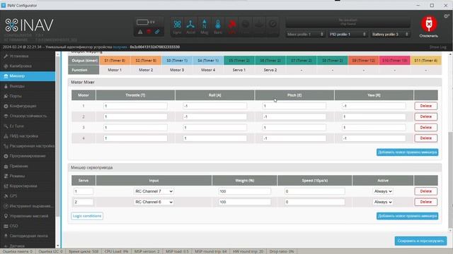Add new motor mixer rule button

408,152
